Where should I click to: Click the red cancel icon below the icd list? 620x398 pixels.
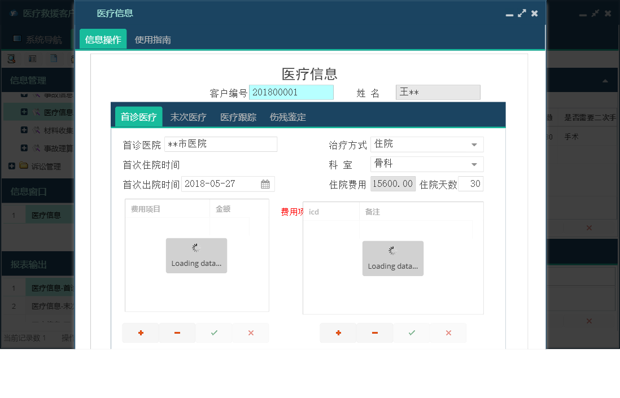tap(448, 333)
